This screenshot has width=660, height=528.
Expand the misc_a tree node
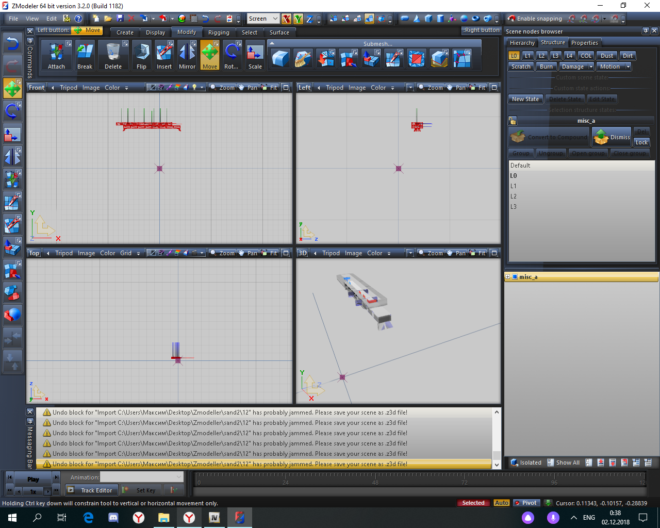pyautogui.click(x=508, y=277)
